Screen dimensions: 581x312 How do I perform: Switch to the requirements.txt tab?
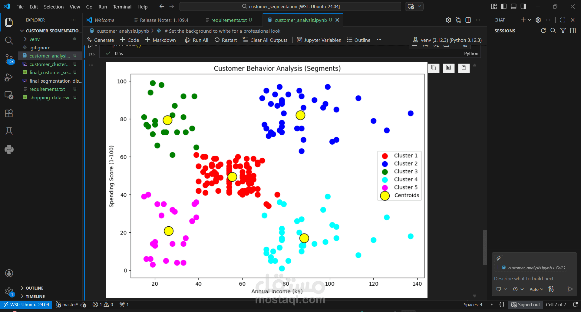(229, 20)
